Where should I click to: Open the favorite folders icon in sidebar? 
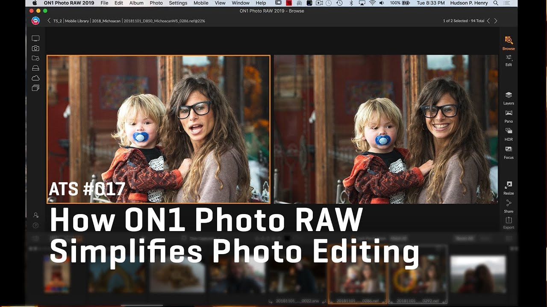[35, 58]
